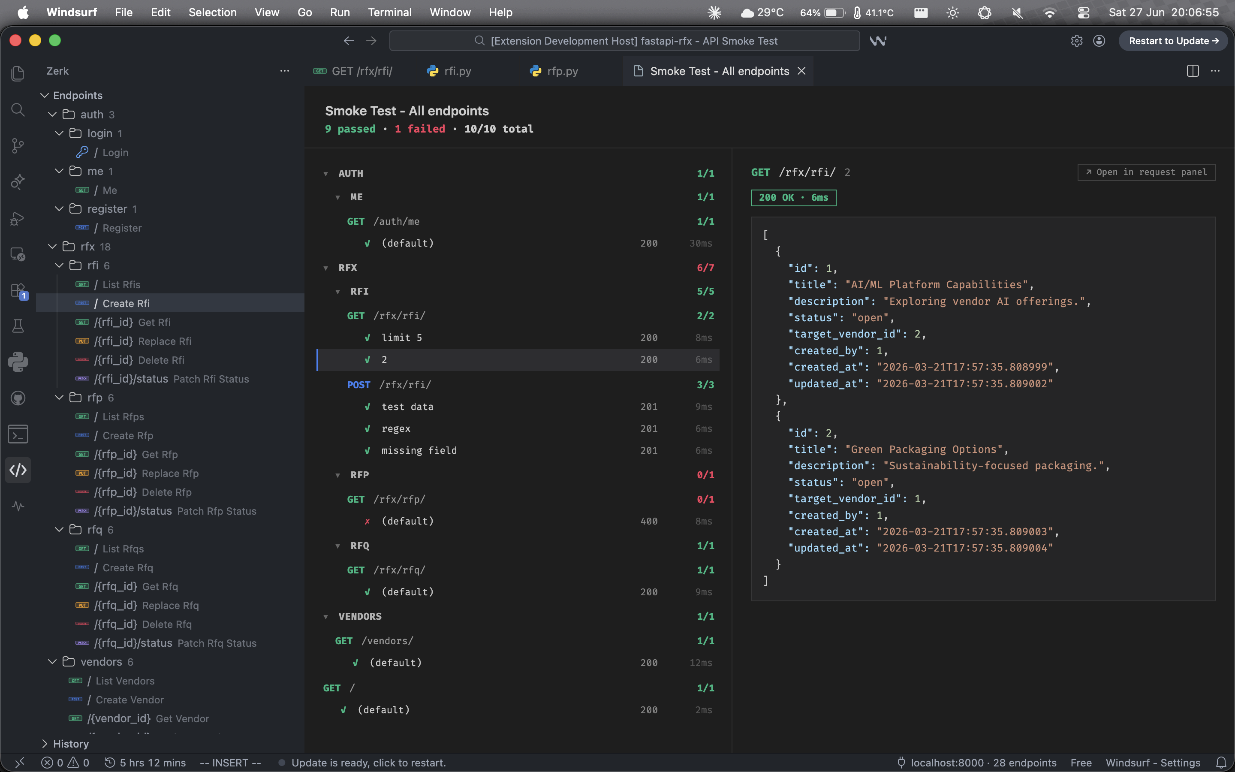Click the Wi-Fi menu bar icon
Image resolution: width=1235 pixels, height=772 pixels.
point(1049,12)
